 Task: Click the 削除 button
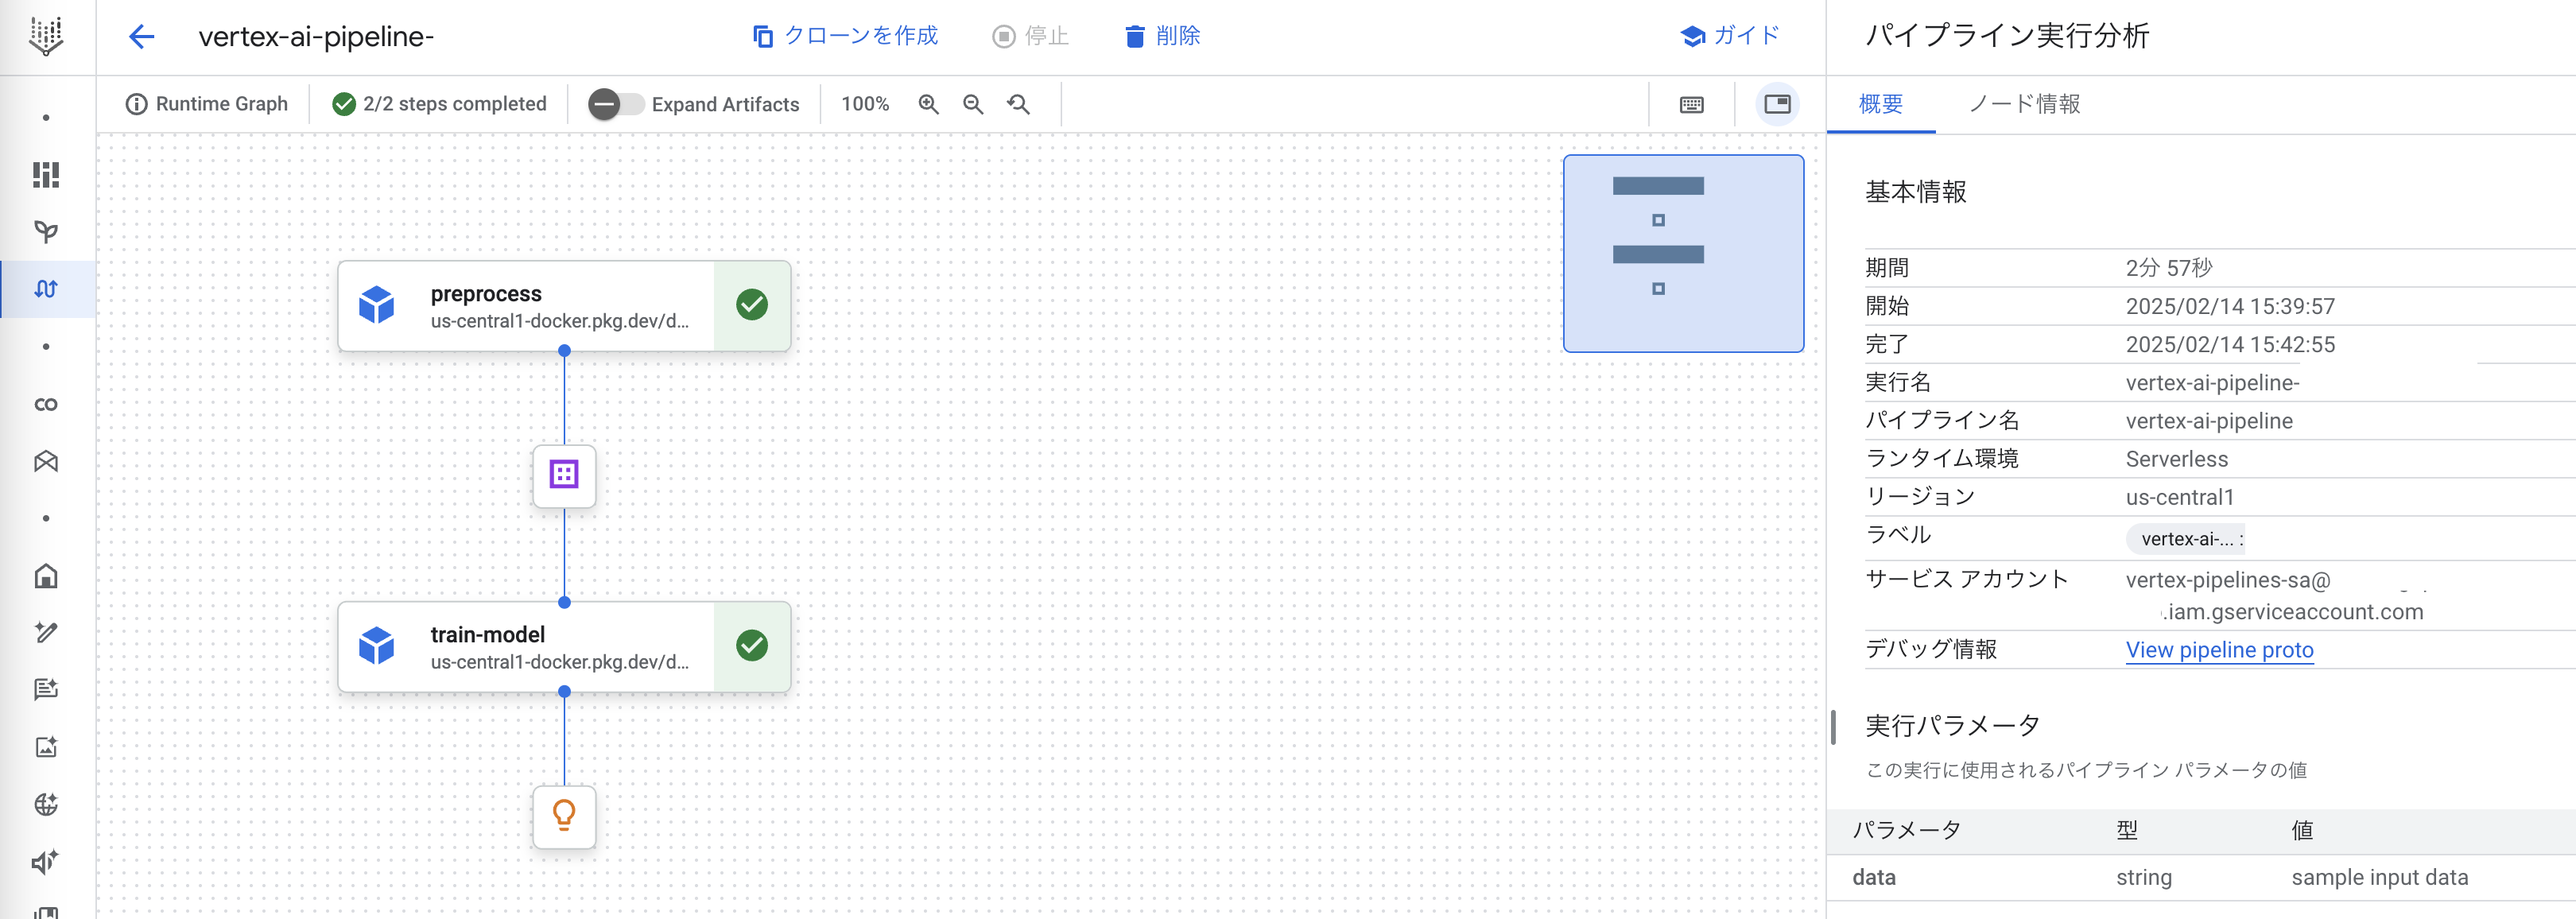[x=1162, y=36]
